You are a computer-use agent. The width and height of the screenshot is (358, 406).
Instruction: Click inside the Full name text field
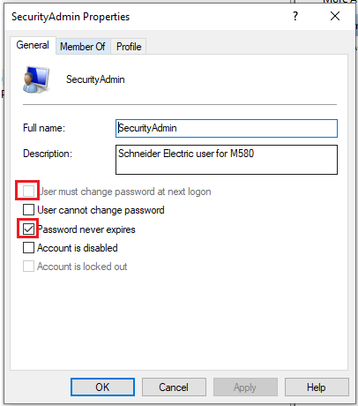[227, 128]
